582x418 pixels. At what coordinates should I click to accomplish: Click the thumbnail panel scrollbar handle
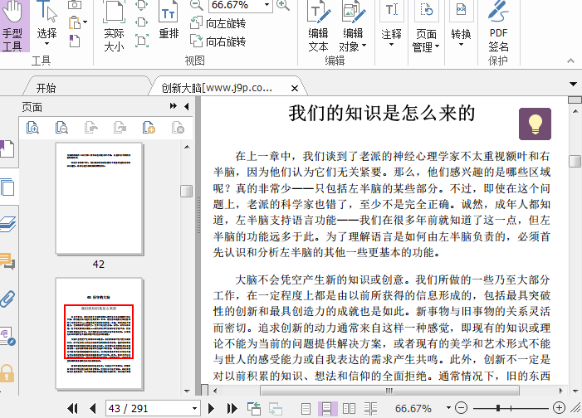(186, 192)
